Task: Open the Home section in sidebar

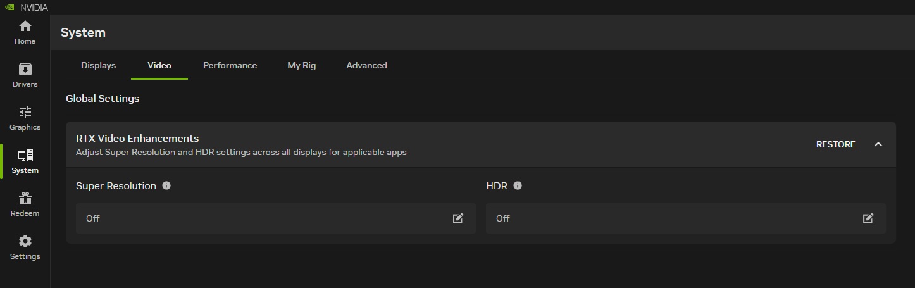Action: pyautogui.click(x=25, y=32)
